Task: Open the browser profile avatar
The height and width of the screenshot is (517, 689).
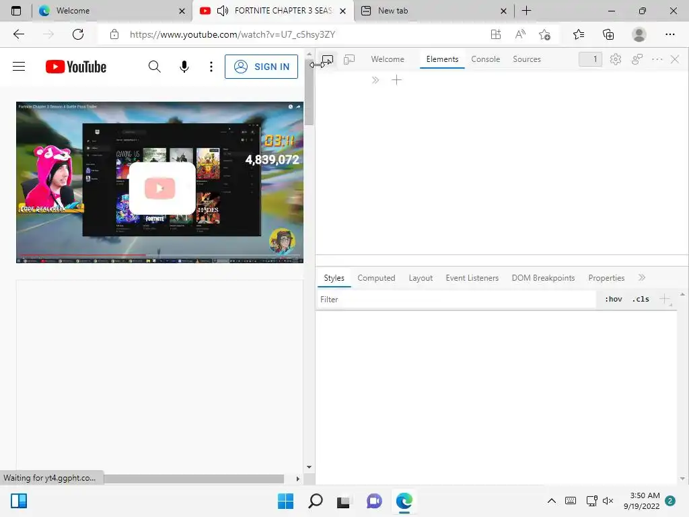Action: pyautogui.click(x=639, y=34)
